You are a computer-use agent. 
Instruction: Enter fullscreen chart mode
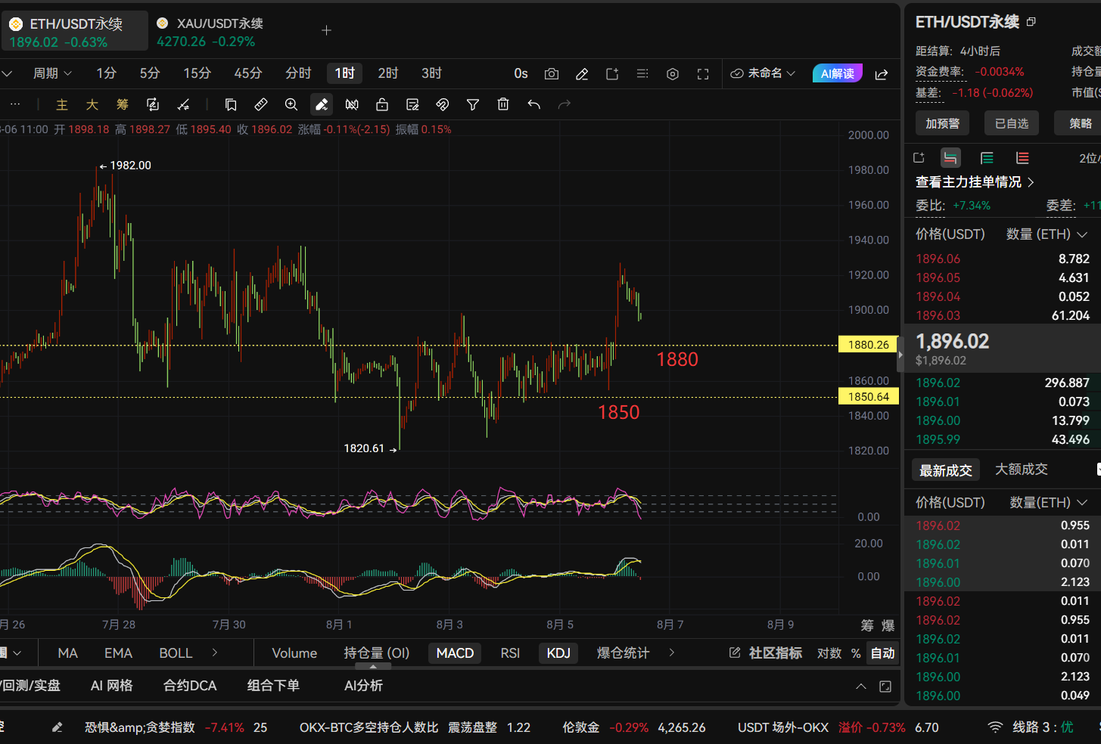click(x=703, y=73)
